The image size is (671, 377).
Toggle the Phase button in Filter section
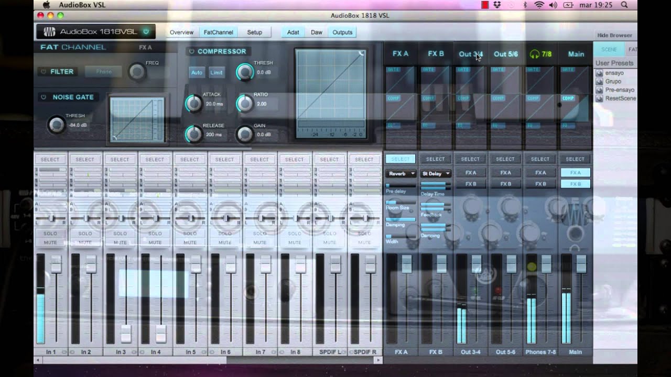[103, 72]
